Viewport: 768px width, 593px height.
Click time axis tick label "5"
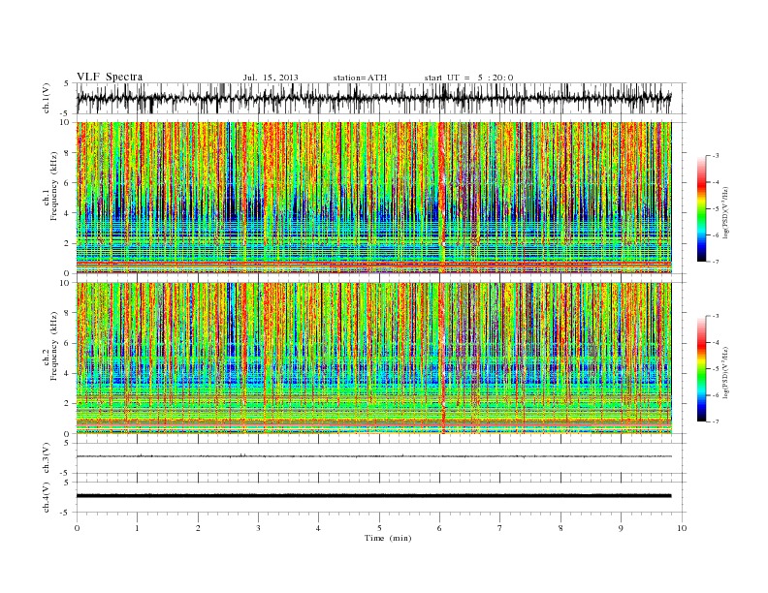pos(379,528)
